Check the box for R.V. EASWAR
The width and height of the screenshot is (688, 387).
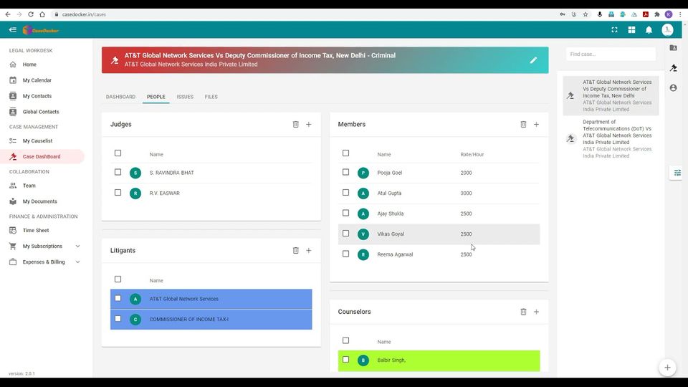[118, 192]
